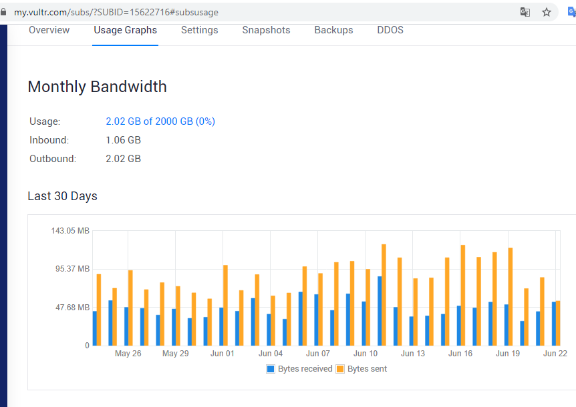
Task: Click the 2.02 GB of 2000 GB usage link
Action: pyautogui.click(x=160, y=121)
